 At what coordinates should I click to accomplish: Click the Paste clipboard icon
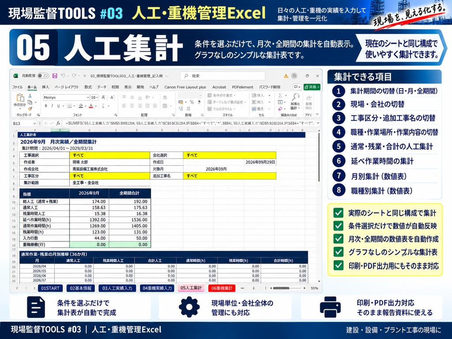[x=20, y=98]
